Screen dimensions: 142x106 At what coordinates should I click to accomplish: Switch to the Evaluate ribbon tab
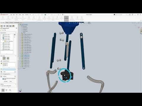pos(11,23)
